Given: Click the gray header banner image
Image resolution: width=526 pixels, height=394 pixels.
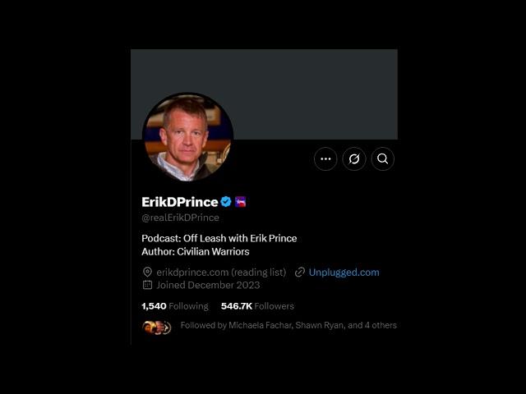Looking at the screenshot, I should pyautogui.click(x=264, y=94).
